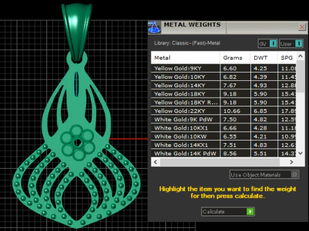Toggle the User library switch
The image size is (309, 231).
291,44
